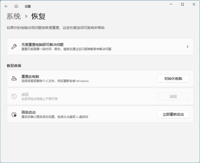Click the 高级启动 power gear icon

[x=14, y=114]
